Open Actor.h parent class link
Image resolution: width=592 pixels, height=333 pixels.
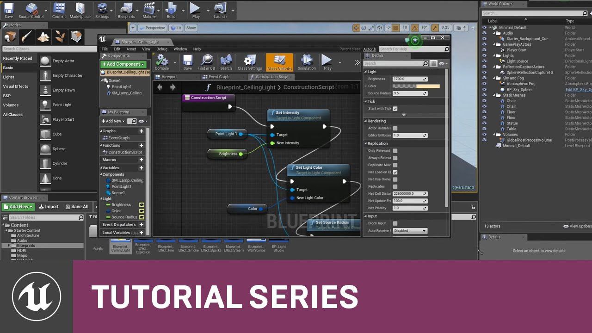pyautogui.click(x=370, y=49)
